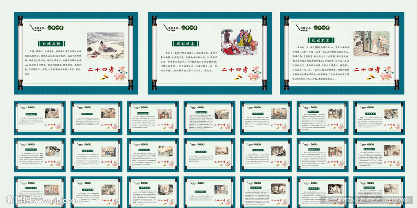This screenshot has width=417, height=208.
Task: Click the paragraph line starting 崔山南，名，唐代博陵
Action: pos(323,47)
